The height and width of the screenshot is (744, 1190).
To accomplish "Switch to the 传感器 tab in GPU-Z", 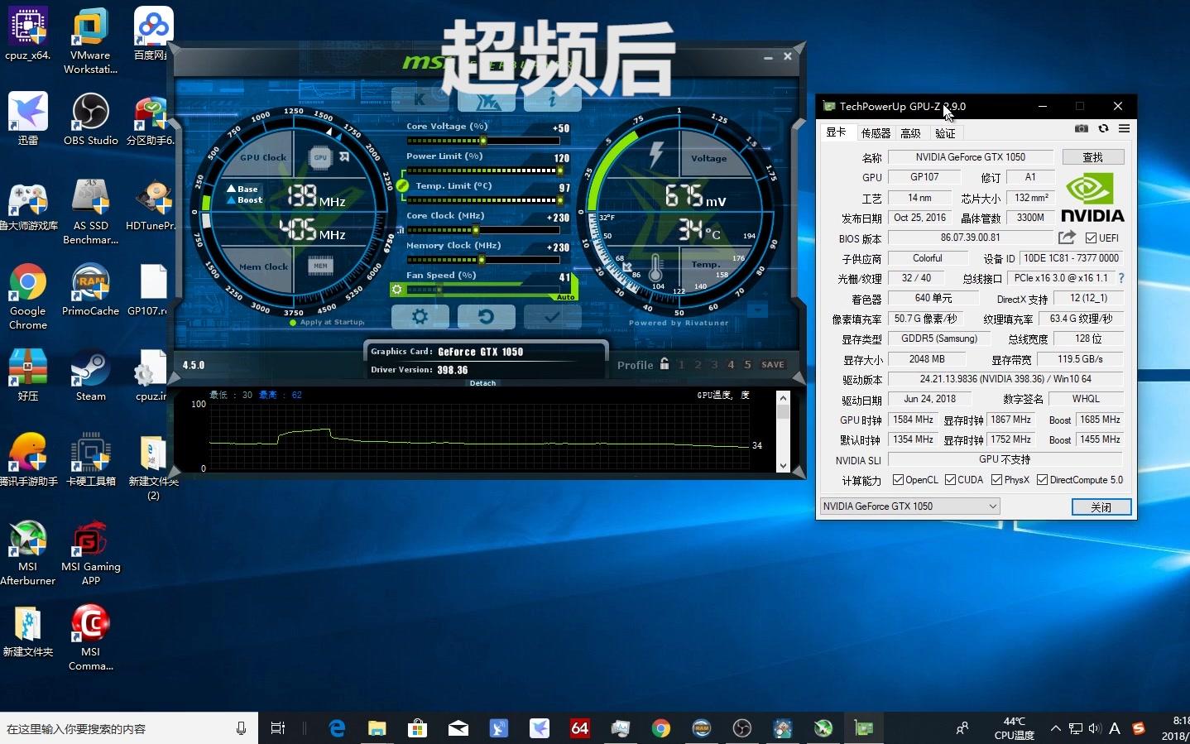I will click(875, 132).
